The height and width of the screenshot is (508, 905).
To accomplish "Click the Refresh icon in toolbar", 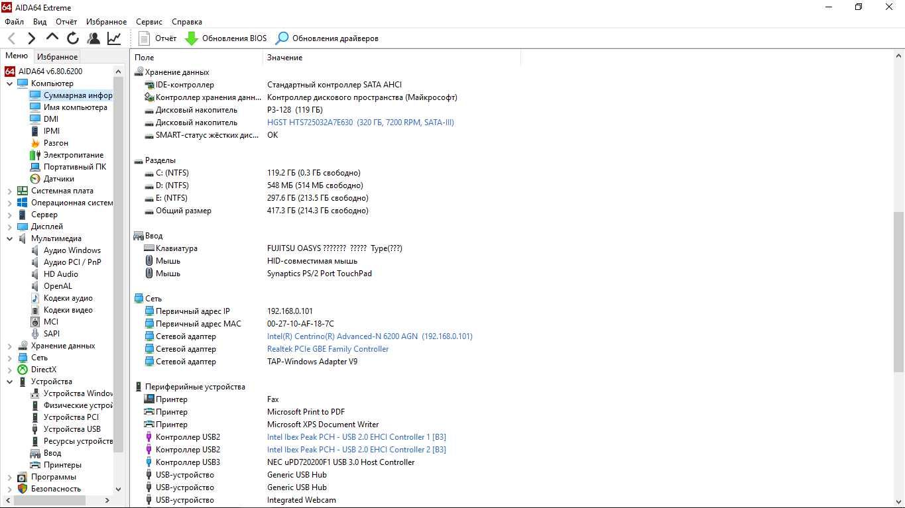I will pyautogui.click(x=73, y=38).
